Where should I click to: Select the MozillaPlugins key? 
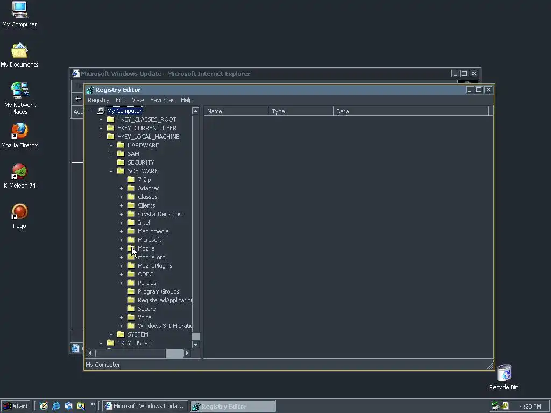point(155,266)
